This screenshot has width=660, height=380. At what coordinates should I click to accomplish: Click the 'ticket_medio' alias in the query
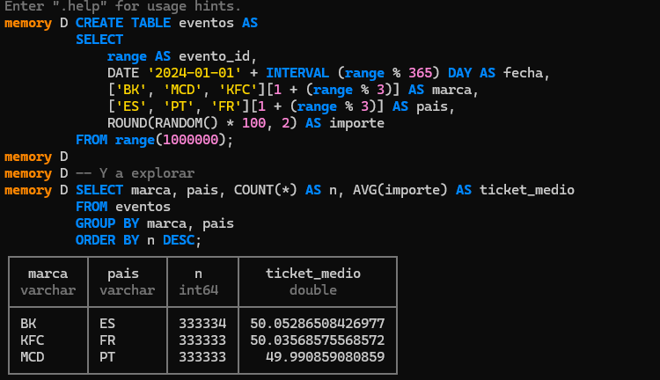526,190
